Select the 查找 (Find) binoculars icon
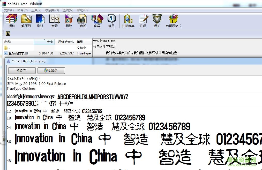The width and height of the screenshot is (262, 170). (x=83, y=21)
